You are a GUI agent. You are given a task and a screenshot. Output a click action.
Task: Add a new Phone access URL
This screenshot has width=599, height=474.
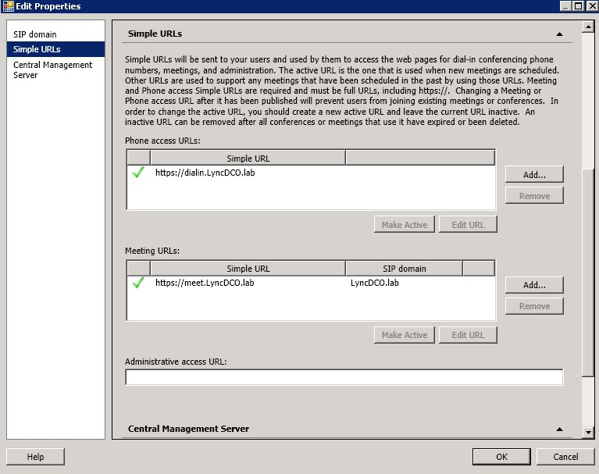pyautogui.click(x=534, y=174)
